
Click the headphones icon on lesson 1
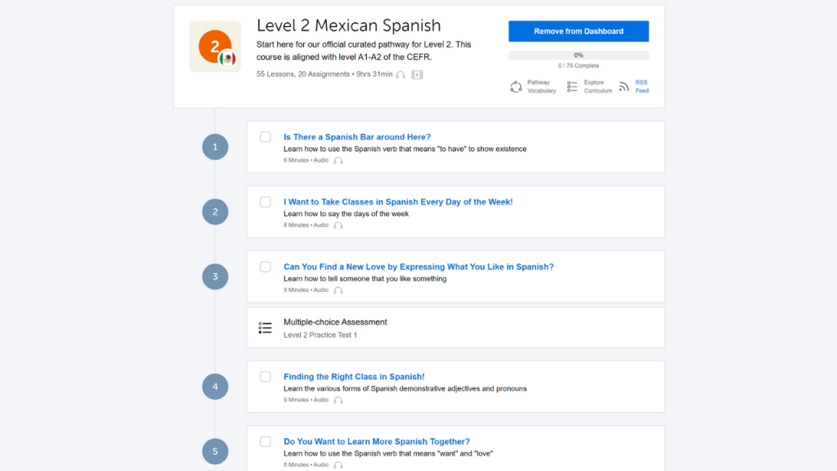tap(338, 161)
